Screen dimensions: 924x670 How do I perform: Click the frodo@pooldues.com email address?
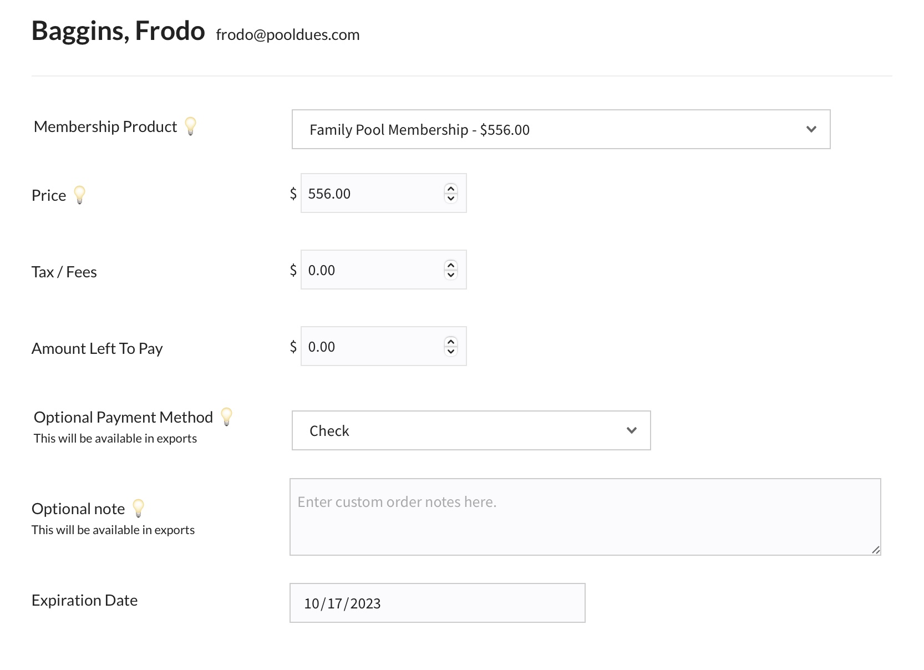(288, 35)
